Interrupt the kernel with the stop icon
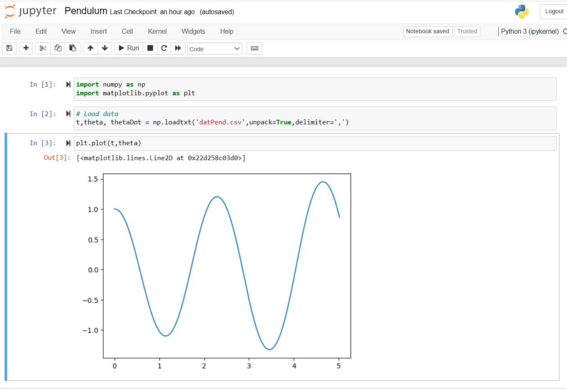The height and width of the screenshot is (389, 567). (150, 48)
